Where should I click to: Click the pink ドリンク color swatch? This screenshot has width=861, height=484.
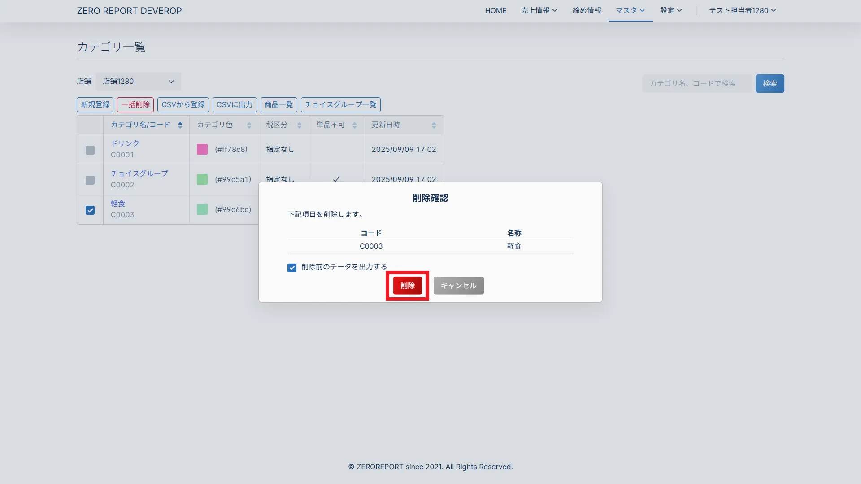(x=202, y=149)
